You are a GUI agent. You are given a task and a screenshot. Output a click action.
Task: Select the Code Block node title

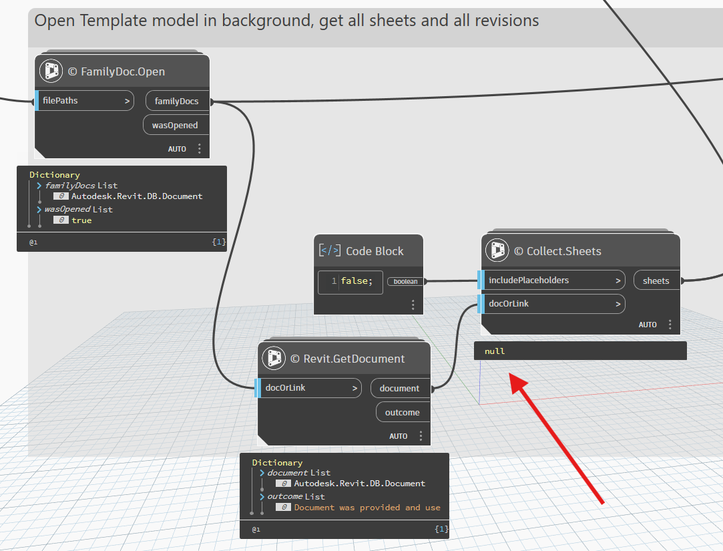375,251
